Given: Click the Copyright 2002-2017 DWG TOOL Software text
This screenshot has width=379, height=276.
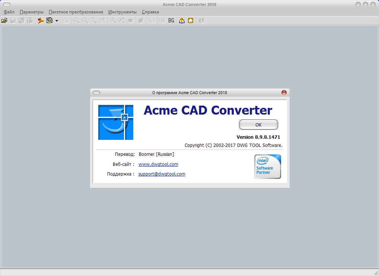Looking at the screenshot, I should coord(233,145).
